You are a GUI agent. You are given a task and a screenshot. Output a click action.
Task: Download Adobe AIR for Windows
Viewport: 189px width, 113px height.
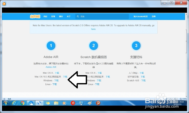tap(56, 81)
